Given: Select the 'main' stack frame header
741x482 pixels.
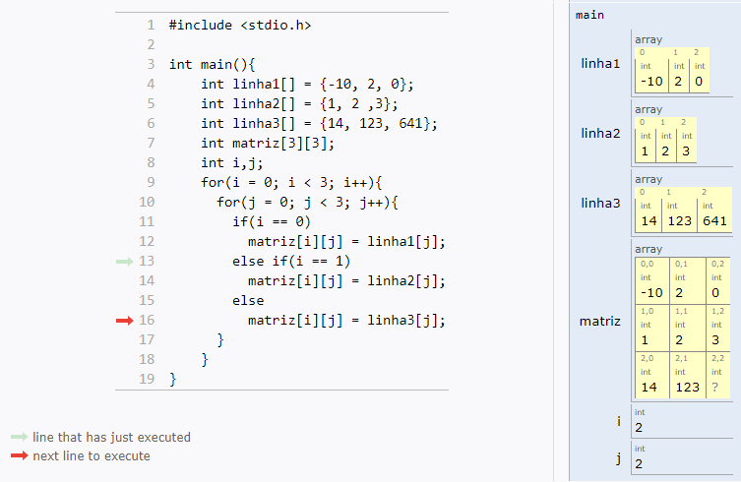Looking at the screenshot, I should tap(589, 15).
